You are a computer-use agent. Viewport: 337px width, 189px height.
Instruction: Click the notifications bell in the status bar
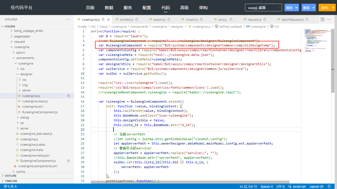click(329, 186)
